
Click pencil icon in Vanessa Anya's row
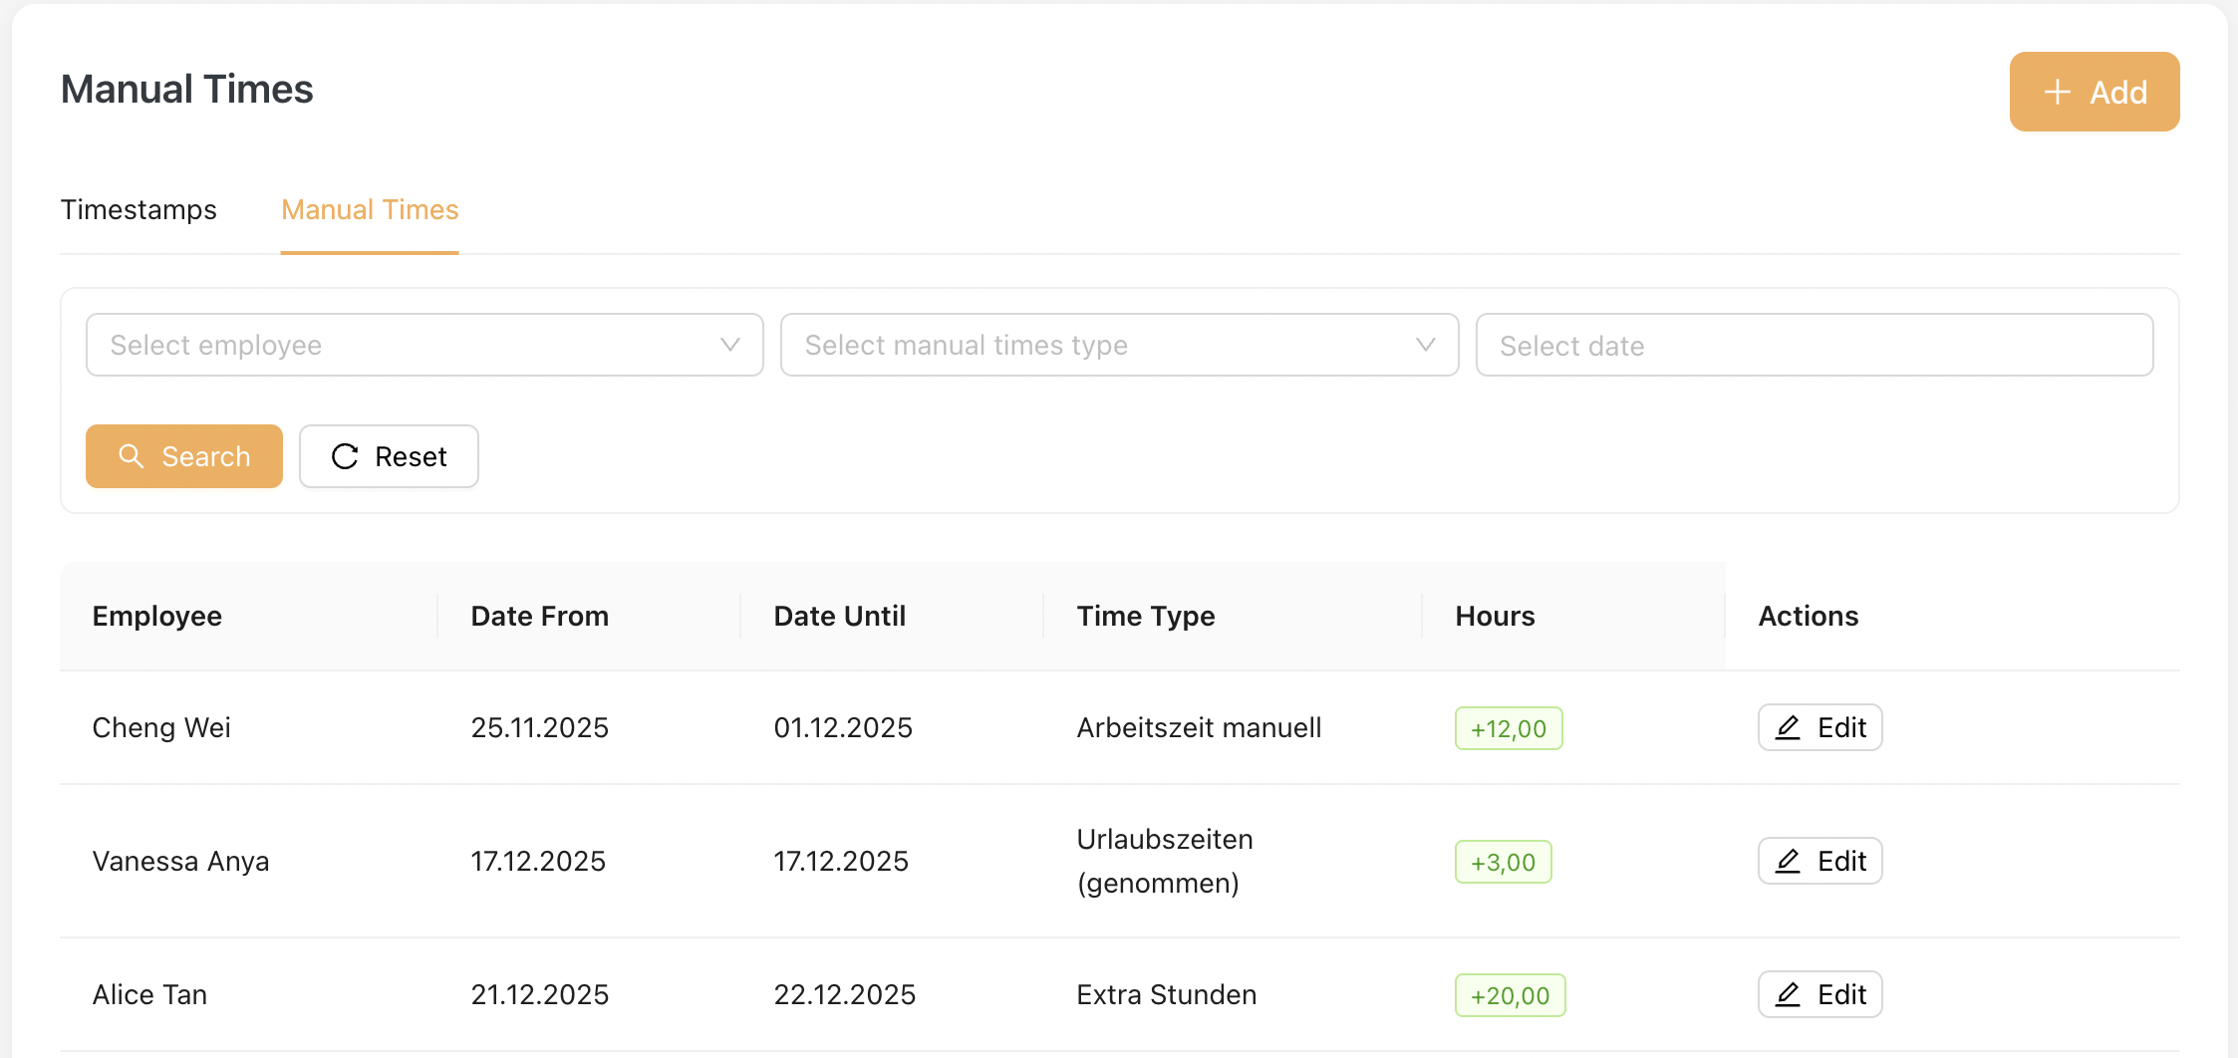click(1789, 862)
